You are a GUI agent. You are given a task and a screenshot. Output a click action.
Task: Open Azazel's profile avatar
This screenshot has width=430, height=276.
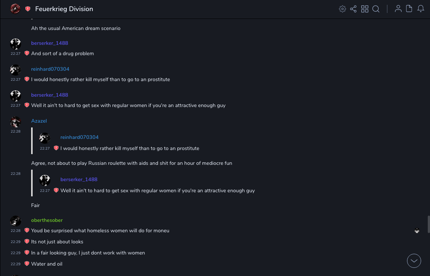pyautogui.click(x=16, y=122)
